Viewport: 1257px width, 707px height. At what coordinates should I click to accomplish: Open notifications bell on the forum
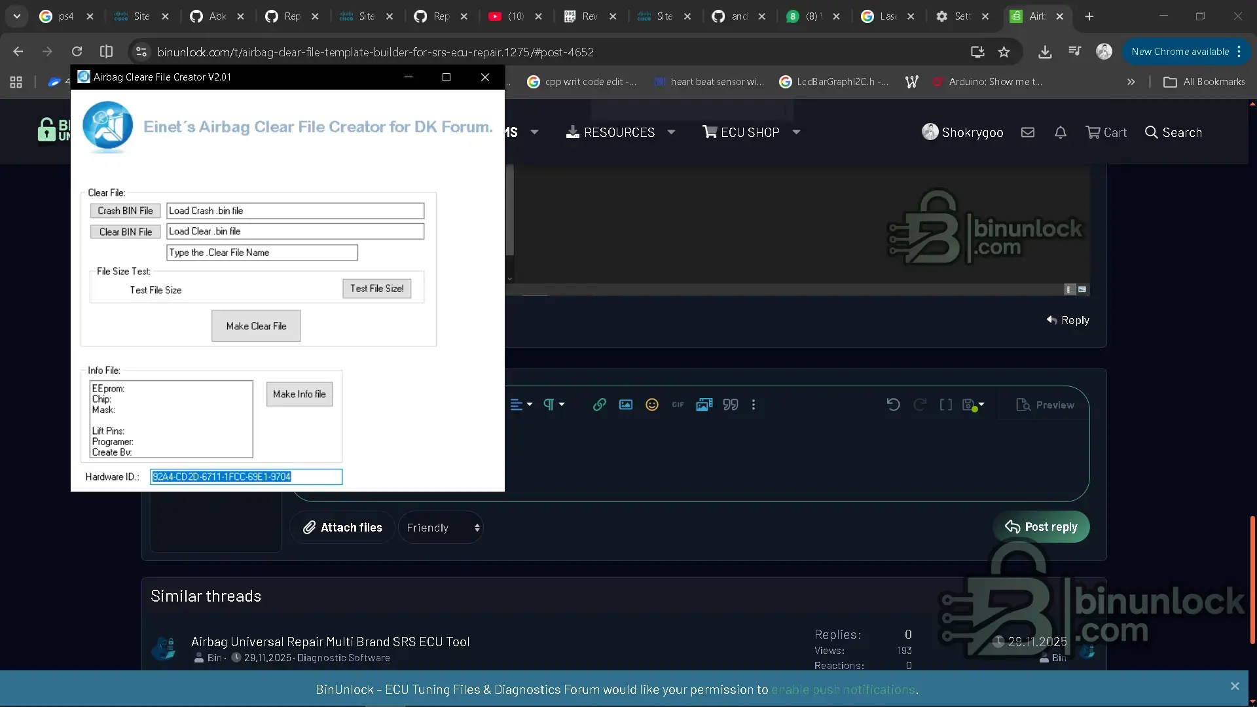coord(1060,132)
